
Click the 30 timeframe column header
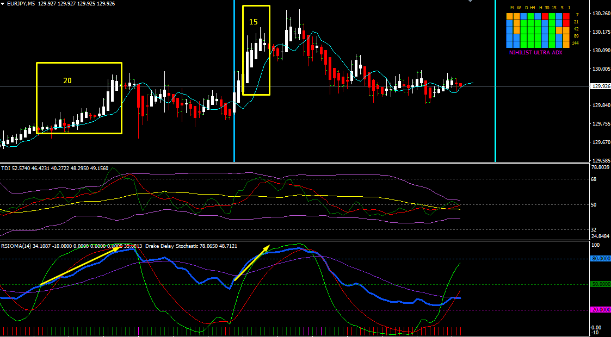click(x=547, y=8)
